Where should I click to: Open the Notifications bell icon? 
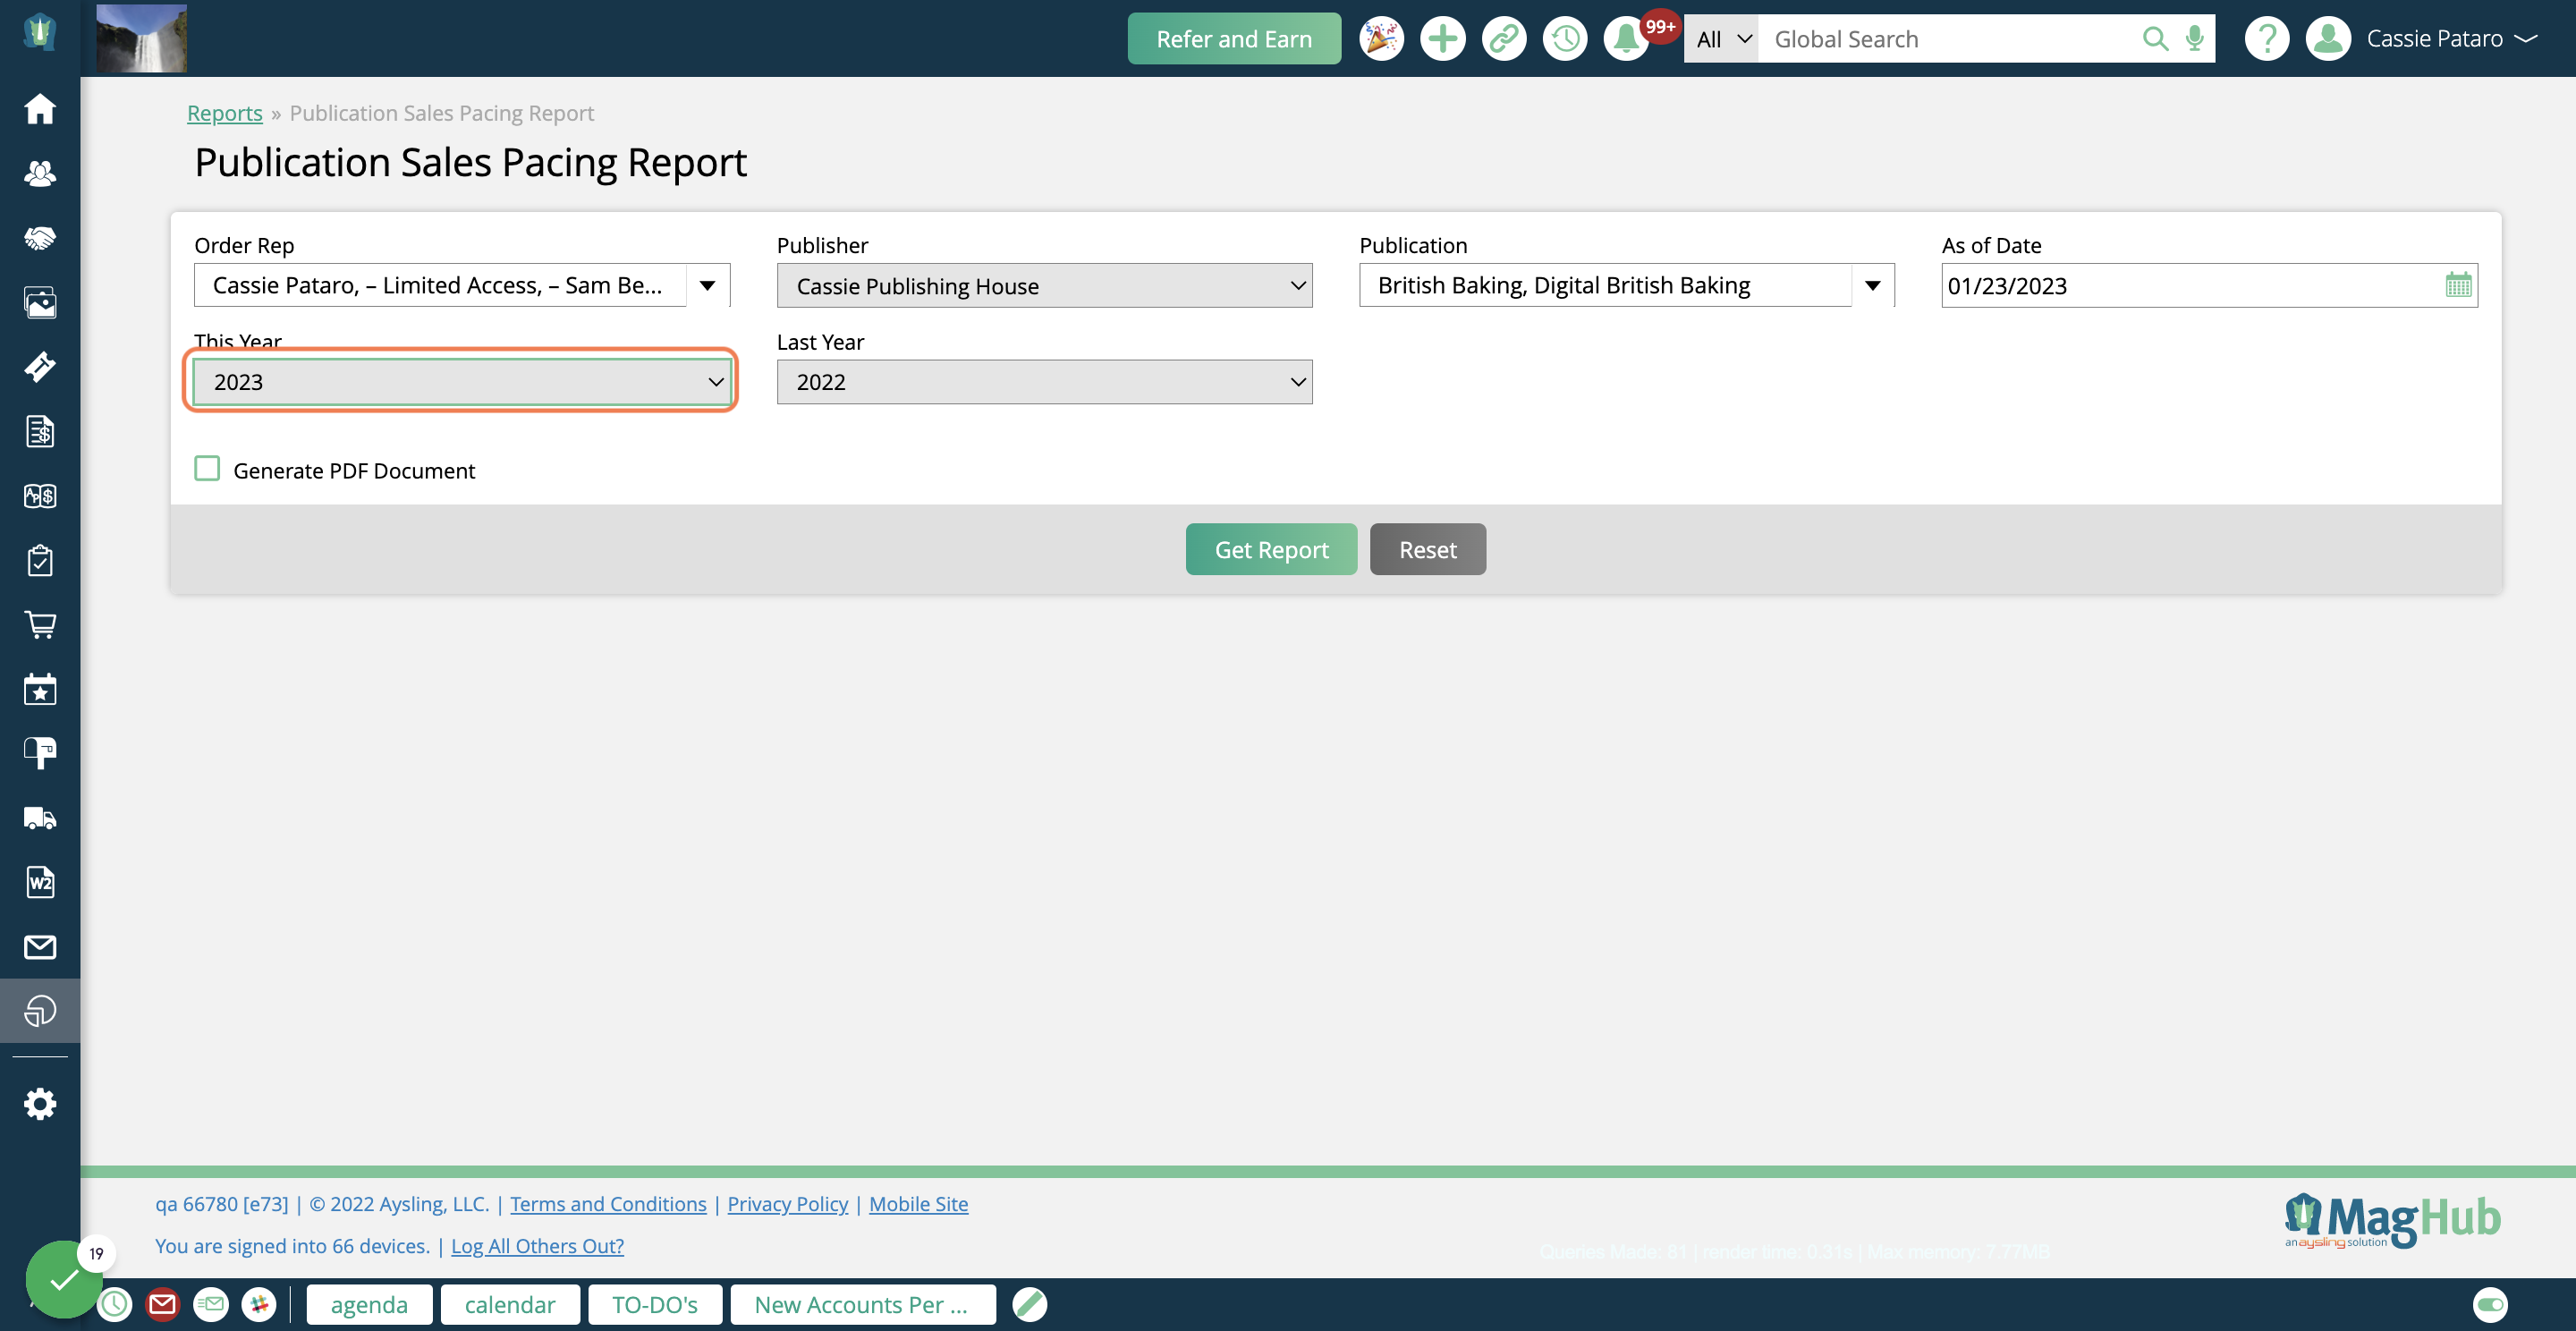point(1627,38)
